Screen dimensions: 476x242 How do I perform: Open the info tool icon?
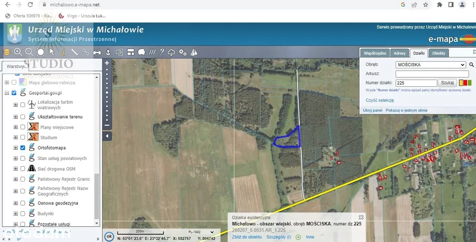click(63, 52)
